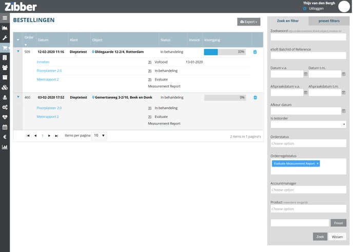The height and width of the screenshot is (252, 353).
Task: Open the Items per pagina dropdown
Action: click(x=99, y=136)
